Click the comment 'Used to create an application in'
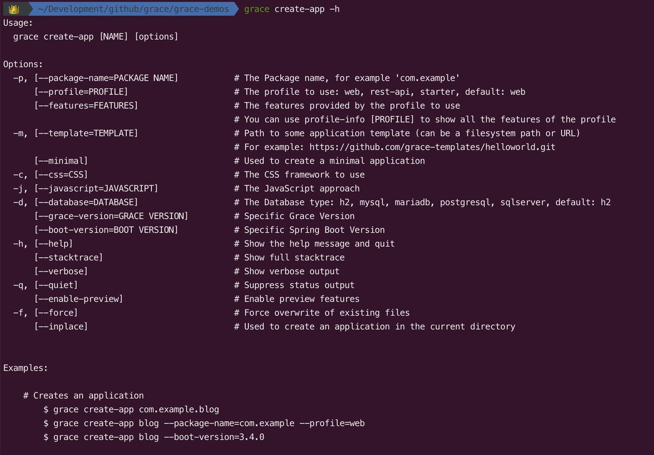The width and height of the screenshot is (654, 455). click(374, 326)
